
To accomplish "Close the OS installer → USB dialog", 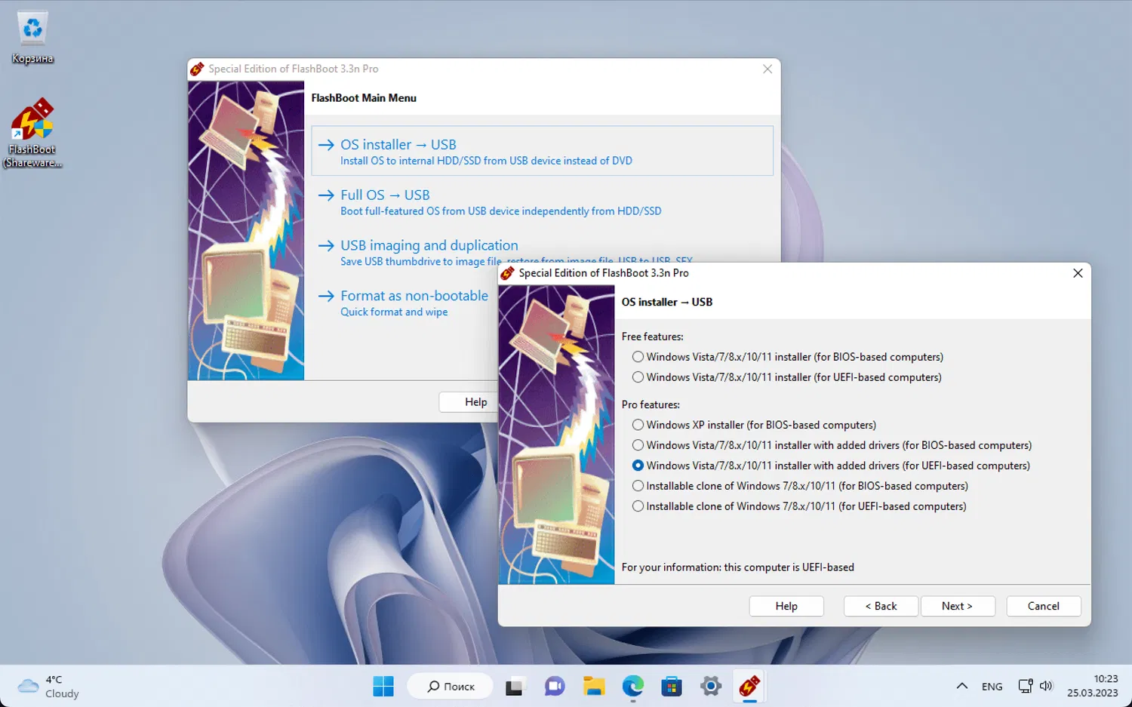I will coord(1078,273).
